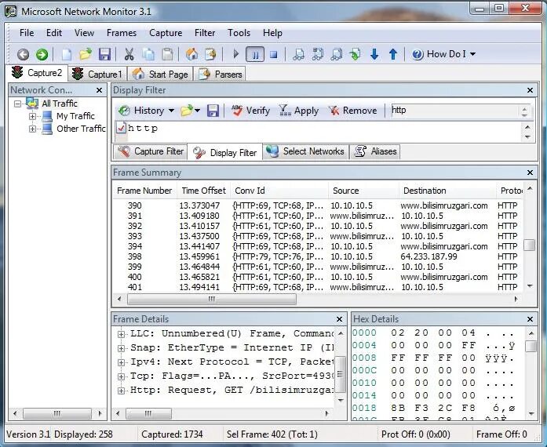Screen dimensions: 547x447
Task: Apply the display filter
Action: pyautogui.click(x=299, y=111)
